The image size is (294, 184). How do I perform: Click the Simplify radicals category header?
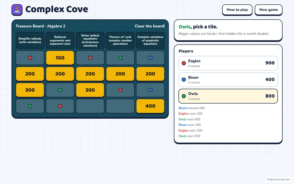coord(30,40)
